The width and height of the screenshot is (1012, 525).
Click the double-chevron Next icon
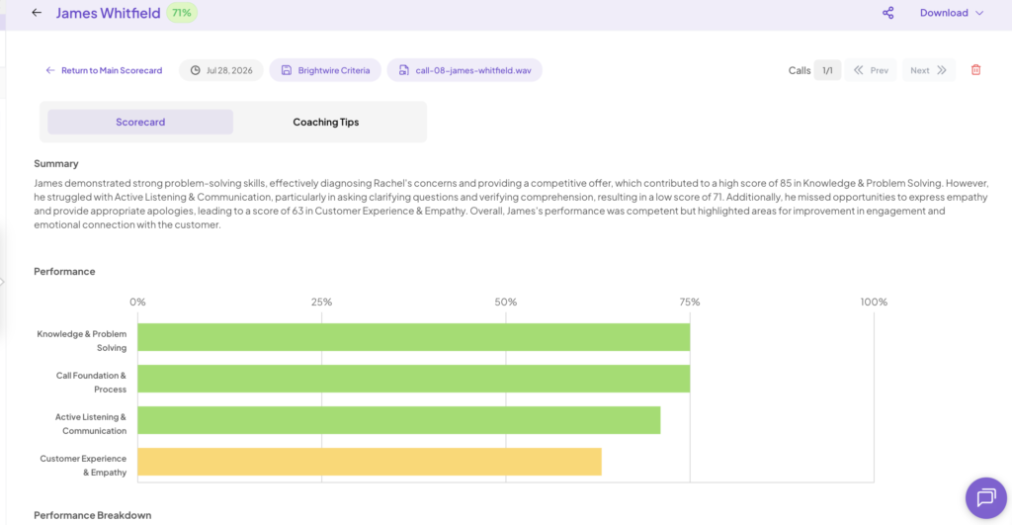tap(942, 70)
